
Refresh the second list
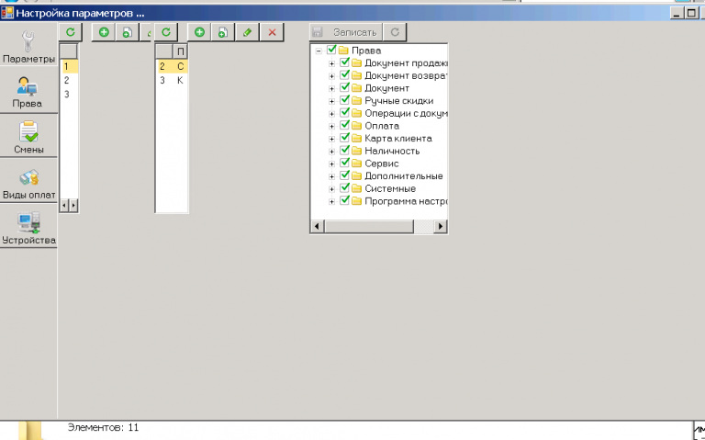[166, 32]
